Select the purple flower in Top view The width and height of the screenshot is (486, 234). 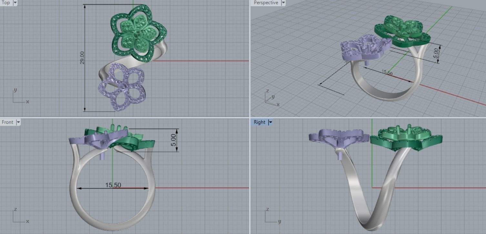(x=122, y=87)
